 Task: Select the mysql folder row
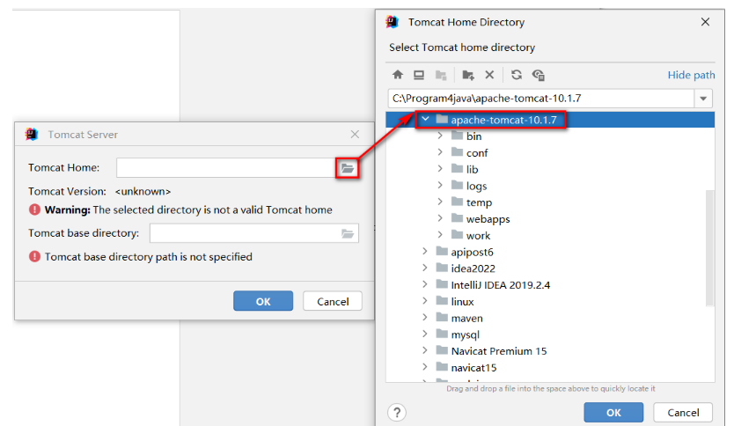(x=550, y=334)
